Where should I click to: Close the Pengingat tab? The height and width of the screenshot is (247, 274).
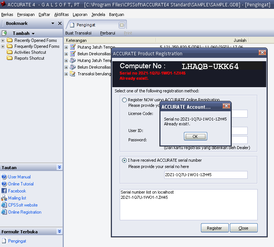tap(122, 25)
